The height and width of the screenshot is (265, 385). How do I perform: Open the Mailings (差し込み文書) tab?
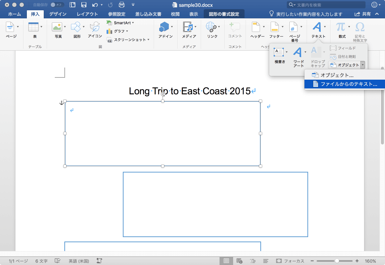point(148,14)
